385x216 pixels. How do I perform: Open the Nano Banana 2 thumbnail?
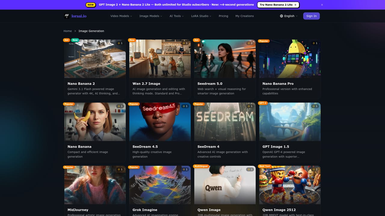point(95,59)
